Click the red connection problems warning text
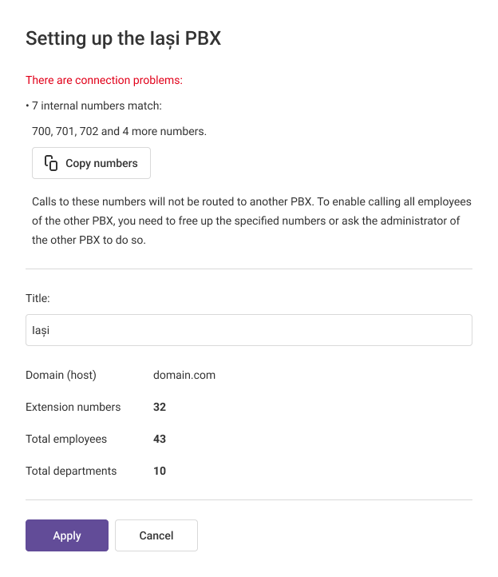The width and height of the screenshot is (498, 577). [x=105, y=80]
